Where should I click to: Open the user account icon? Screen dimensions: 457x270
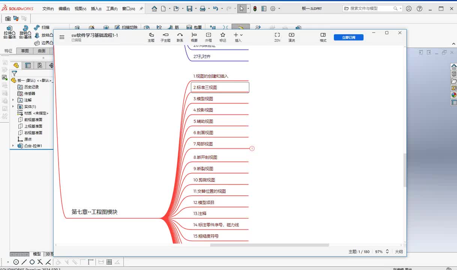point(409,9)
